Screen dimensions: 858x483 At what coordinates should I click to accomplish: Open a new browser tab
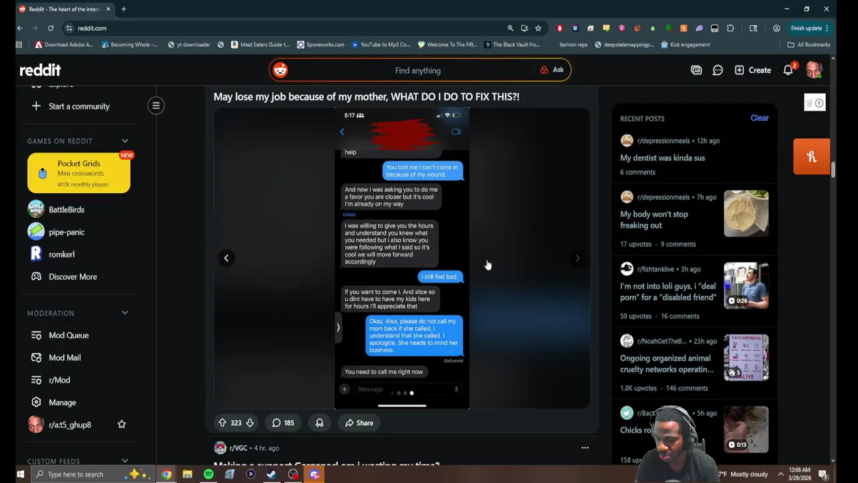click(x=123, y=9)
